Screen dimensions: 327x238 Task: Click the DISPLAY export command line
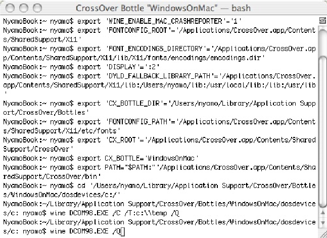[101, 67]
